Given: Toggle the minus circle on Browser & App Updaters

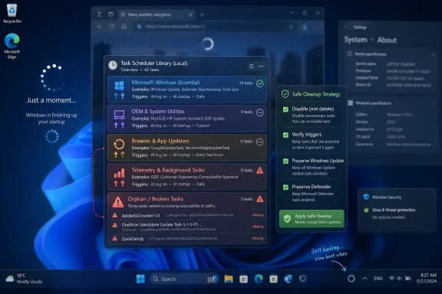Looking at the screenshot, I should (259, 142).
